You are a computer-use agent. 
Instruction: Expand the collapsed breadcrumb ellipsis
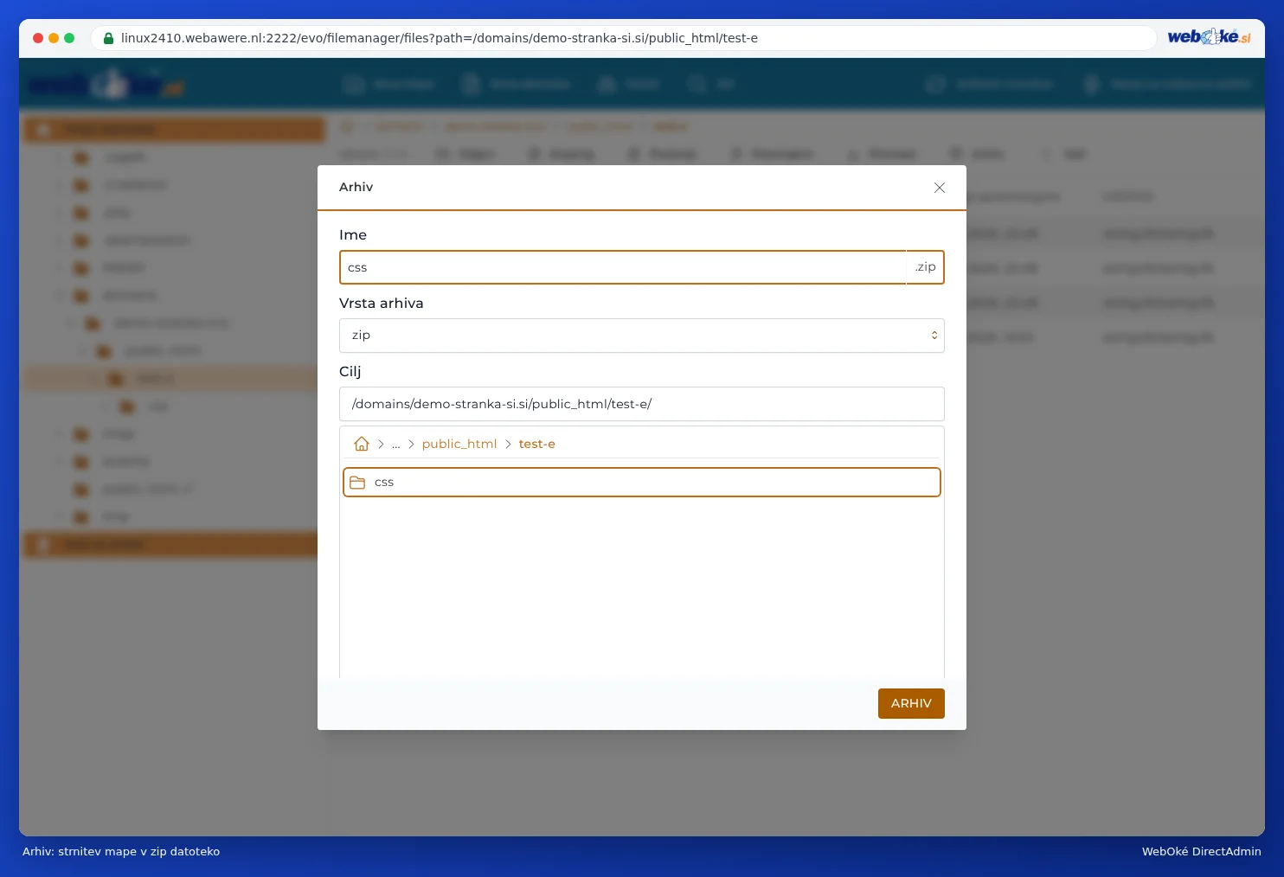pos(395,445)
